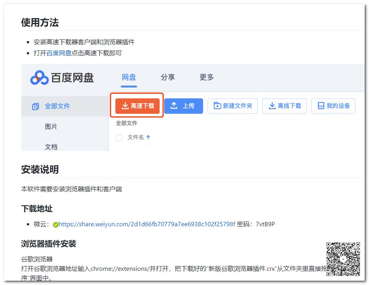Click the blue 上传 button
This screenshot has height=285, width=369.
[184, 106]
